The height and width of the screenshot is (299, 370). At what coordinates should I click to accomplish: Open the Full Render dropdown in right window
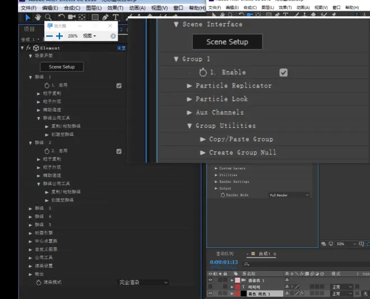(289, 195)
